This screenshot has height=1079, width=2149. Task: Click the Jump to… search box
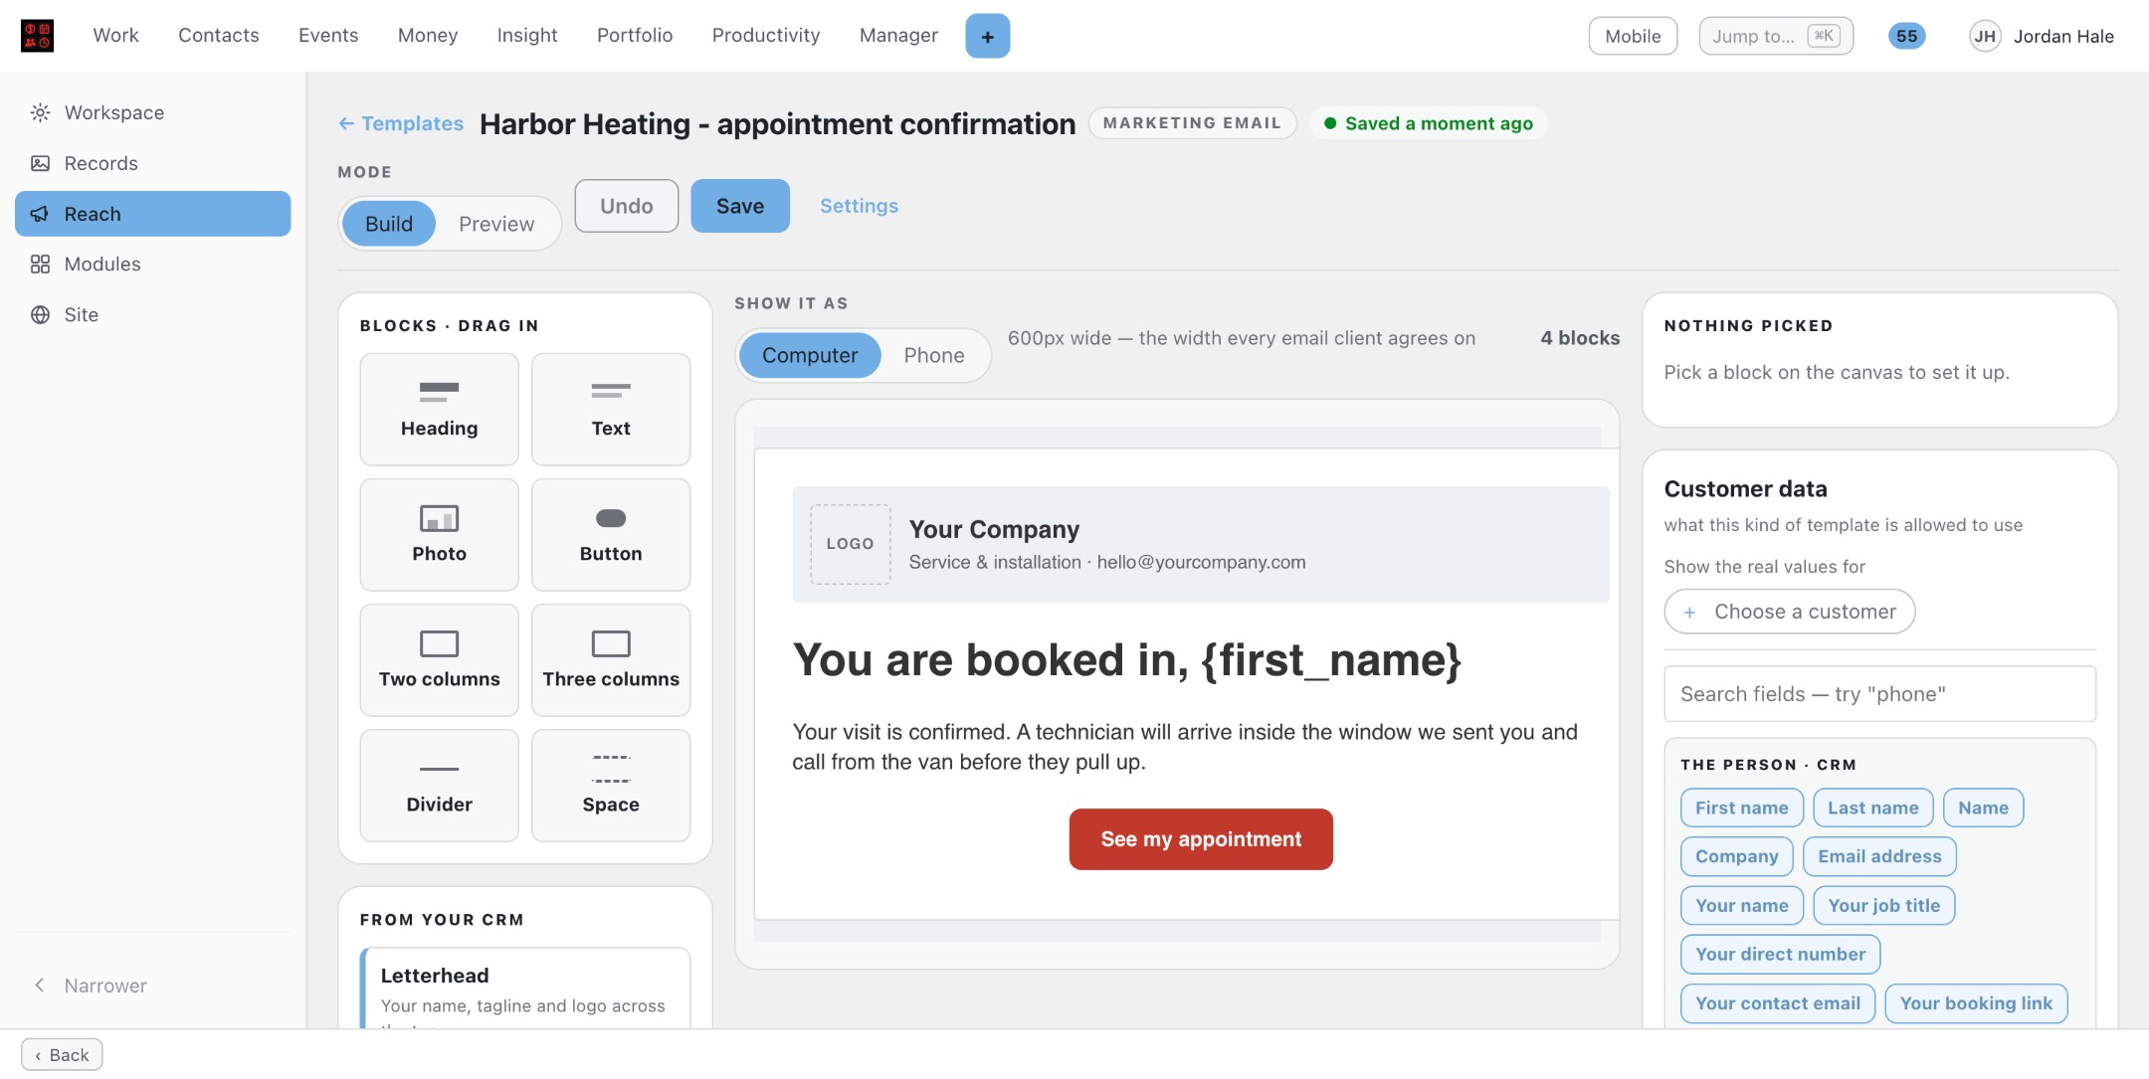pyautogui.click(x=1776, y=36)
